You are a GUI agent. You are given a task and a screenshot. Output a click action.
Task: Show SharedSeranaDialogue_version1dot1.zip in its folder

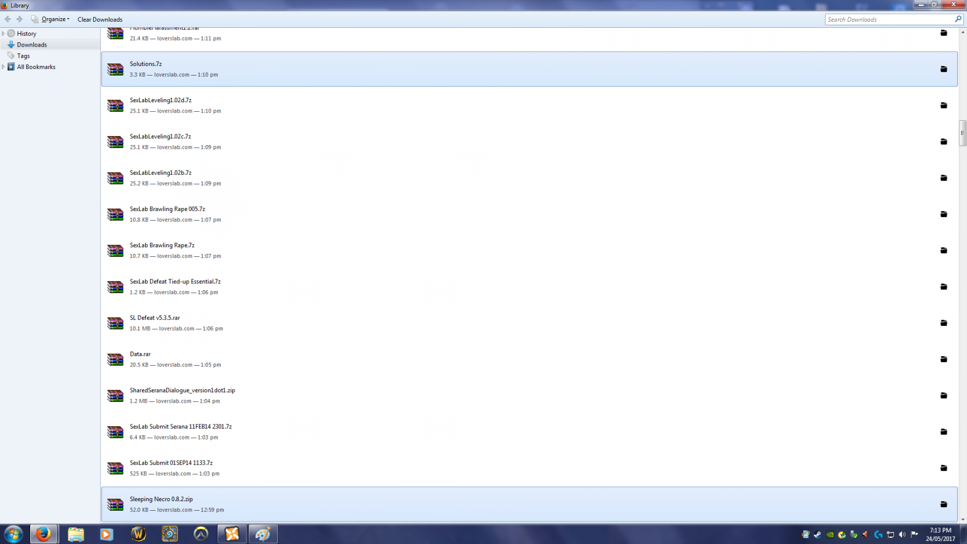coord(943,395)
